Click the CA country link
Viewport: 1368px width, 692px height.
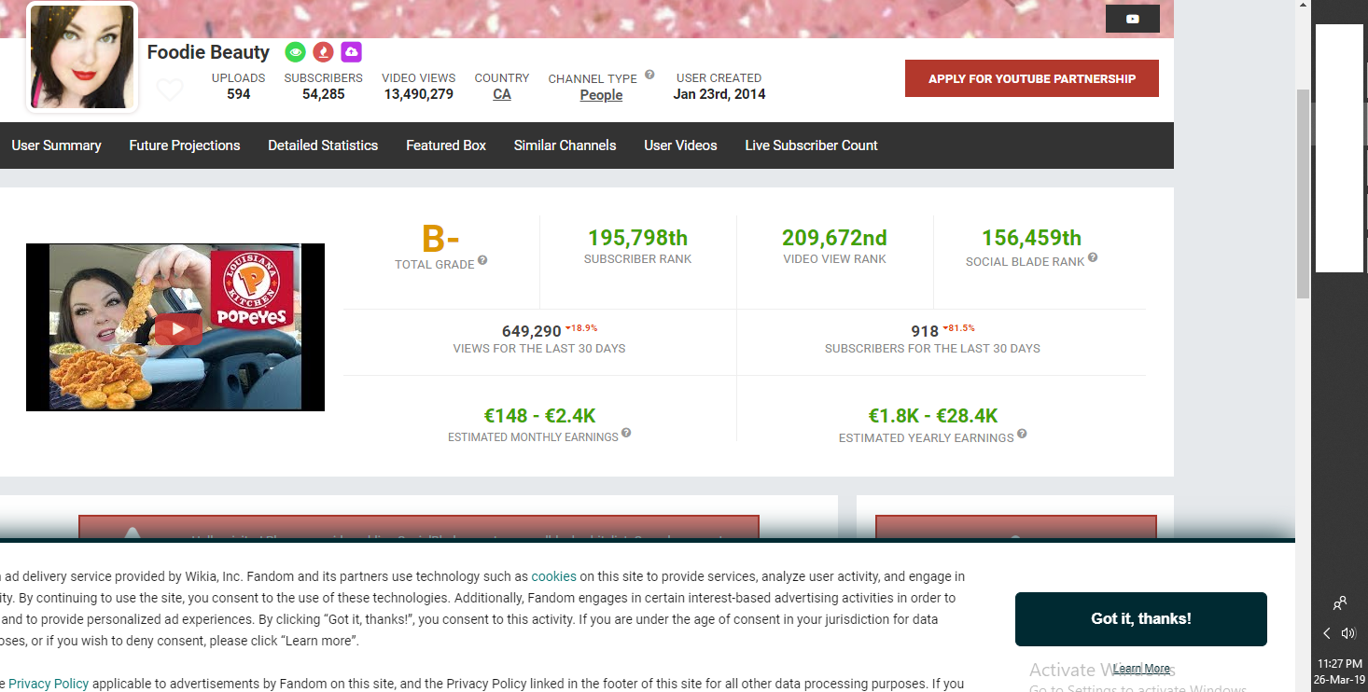click(x=502, y=94)
